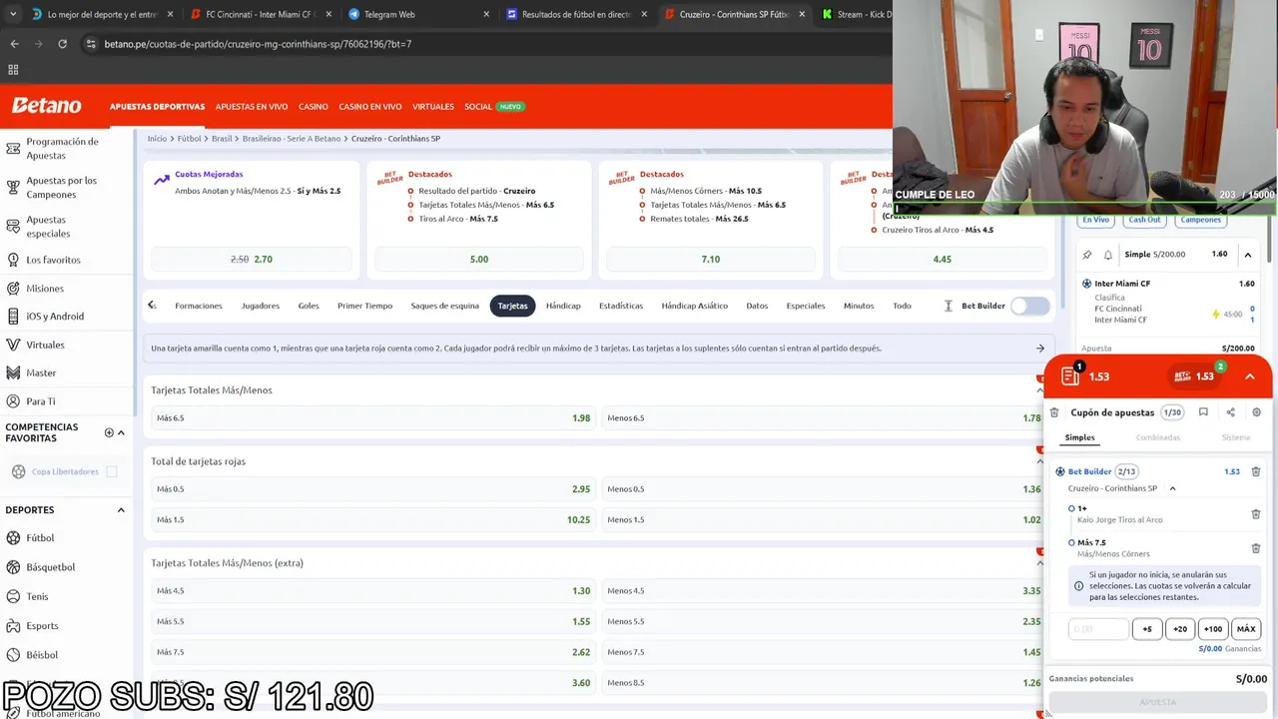Switch to Hándicap Asiático tab
Image resolution: width=1278 pixels, height=719 pixels.
click(694, 306)
